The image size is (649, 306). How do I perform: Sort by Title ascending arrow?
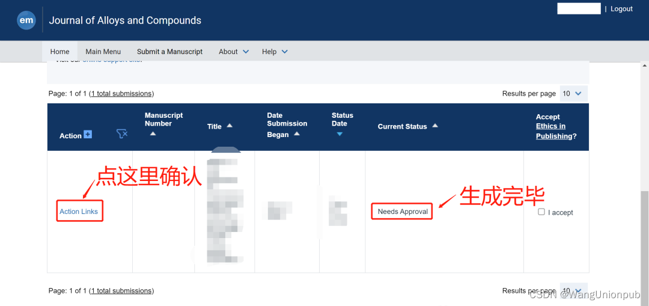(230, 125)
